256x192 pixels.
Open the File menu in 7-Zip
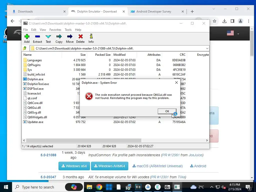(25, 30)
